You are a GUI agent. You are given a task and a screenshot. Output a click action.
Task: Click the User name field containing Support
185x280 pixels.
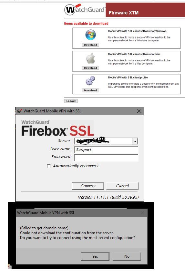click(x=106, y=150)
